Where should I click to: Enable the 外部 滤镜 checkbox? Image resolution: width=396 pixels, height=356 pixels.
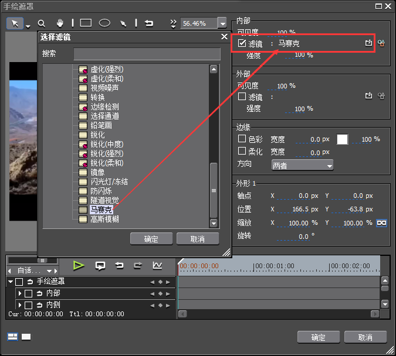pos(242,97)
